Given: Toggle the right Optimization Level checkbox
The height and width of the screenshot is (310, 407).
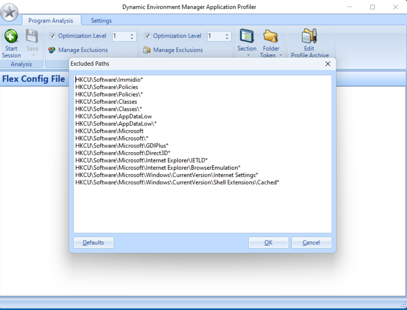Looking at the screenshot, I should tap(148, 36).
